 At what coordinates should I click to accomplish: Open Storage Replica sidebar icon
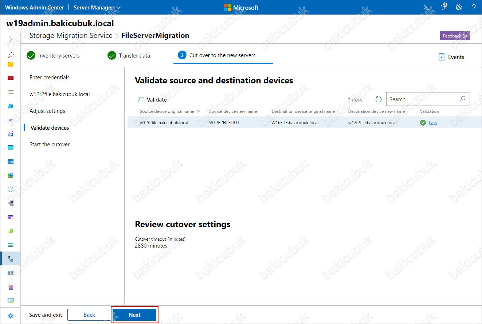(x=11, y=273)
